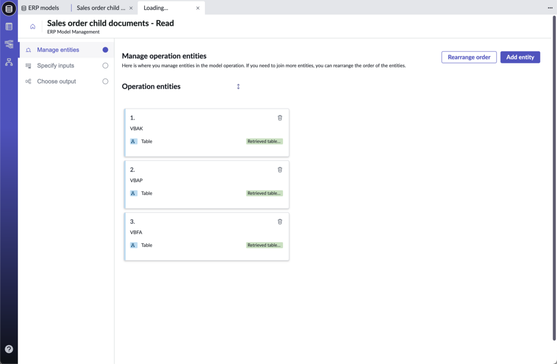The height and width of the screenshot is (364, 557).
Task: Select the Choose output step indicator circle
Action: click(105, 81)
